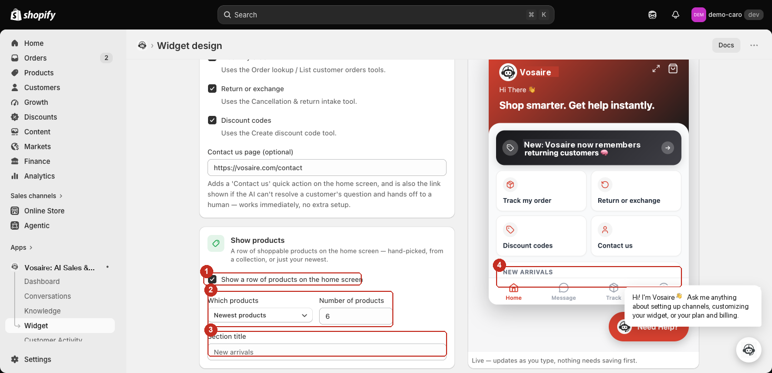This screenshot has width=772, height=373.
Task: Open the floating Vosaire chat bubble icon
Action: 749,350
